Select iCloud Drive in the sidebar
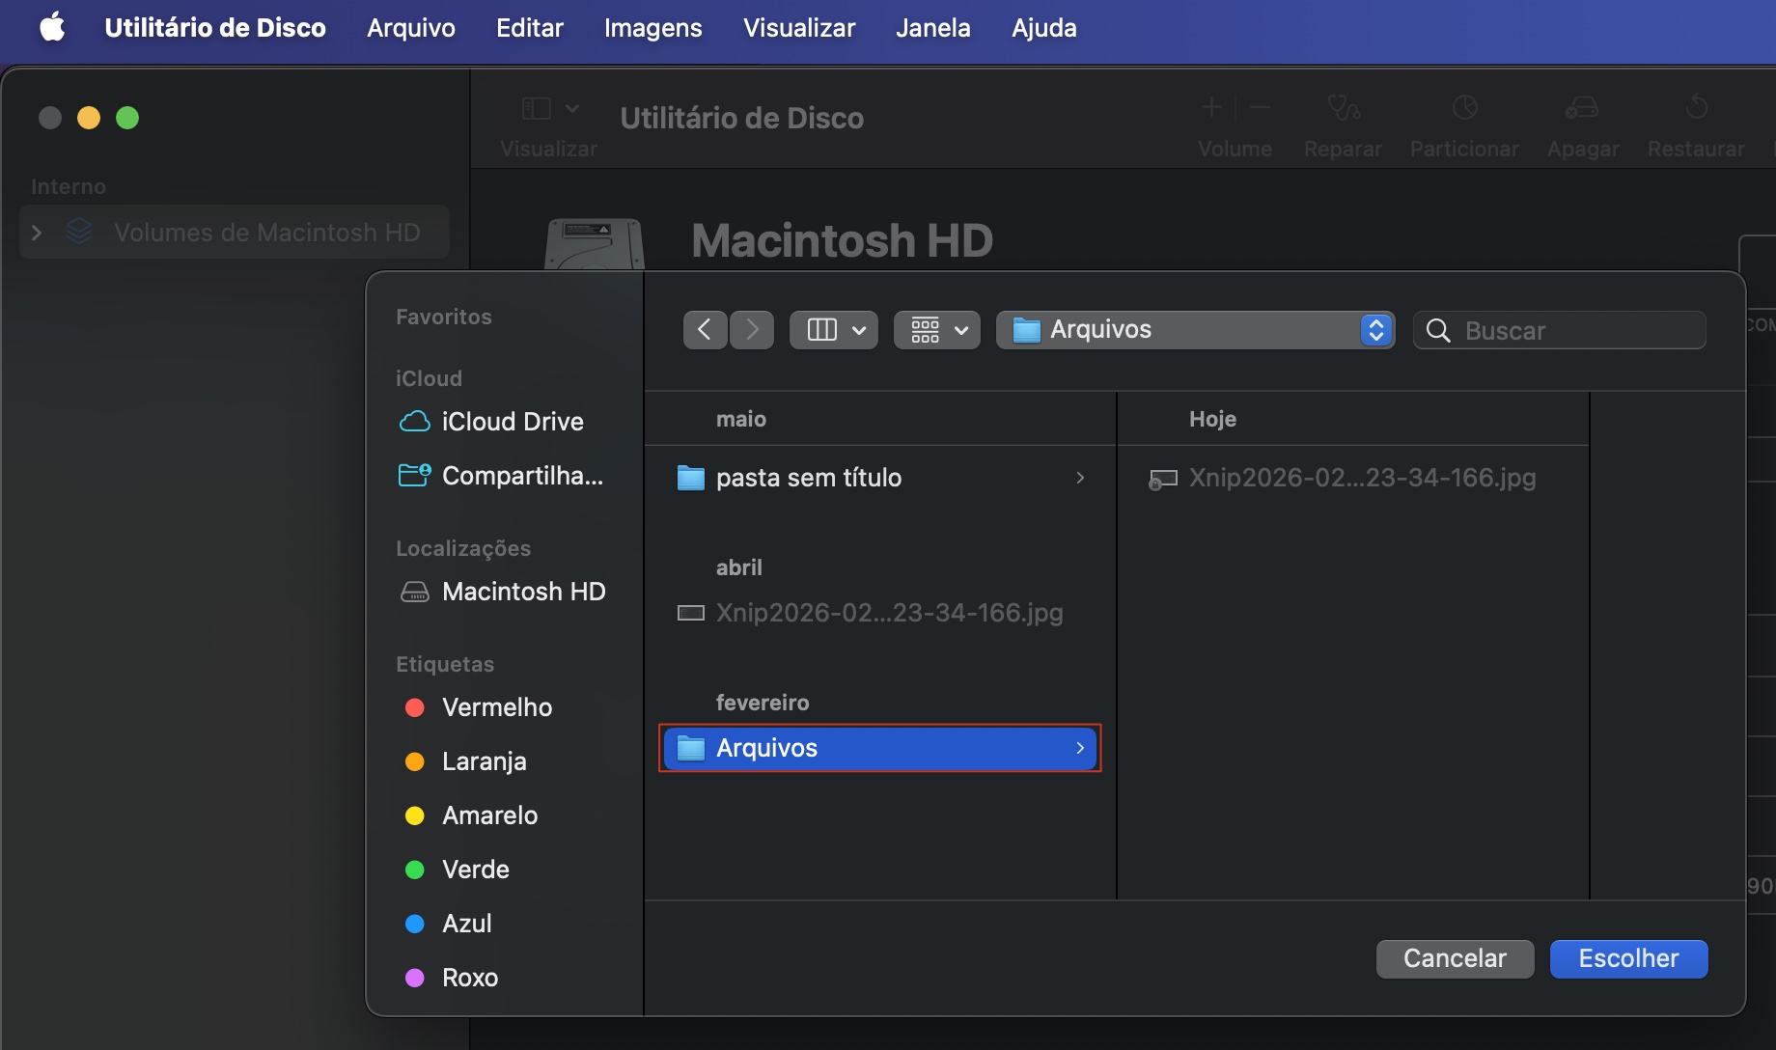1776x1050 pixels. pos(492,422)
